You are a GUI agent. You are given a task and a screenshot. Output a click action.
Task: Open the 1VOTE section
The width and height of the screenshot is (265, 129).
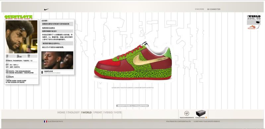[x=117, y=112]
